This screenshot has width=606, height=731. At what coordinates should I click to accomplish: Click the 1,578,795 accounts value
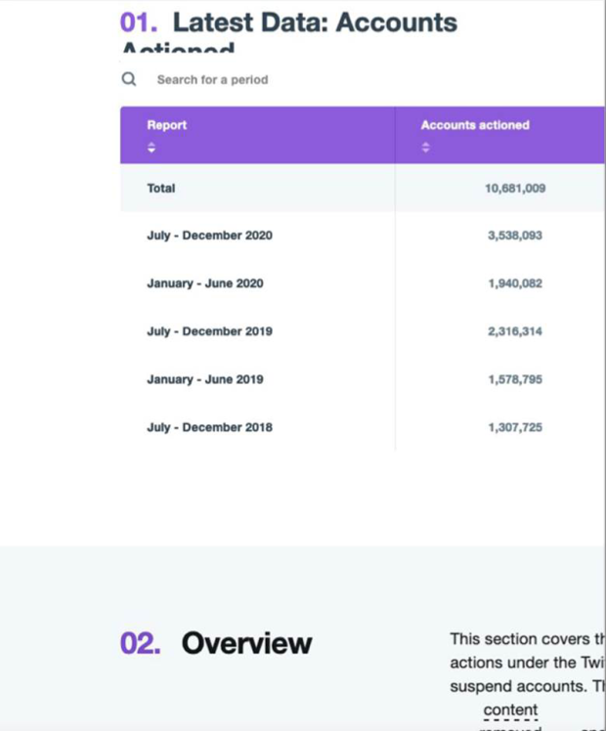514,379
